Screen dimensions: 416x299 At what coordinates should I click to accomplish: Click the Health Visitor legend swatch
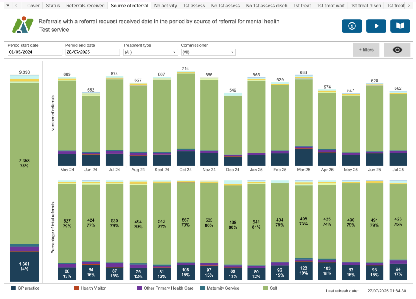[x=76, y=288]
